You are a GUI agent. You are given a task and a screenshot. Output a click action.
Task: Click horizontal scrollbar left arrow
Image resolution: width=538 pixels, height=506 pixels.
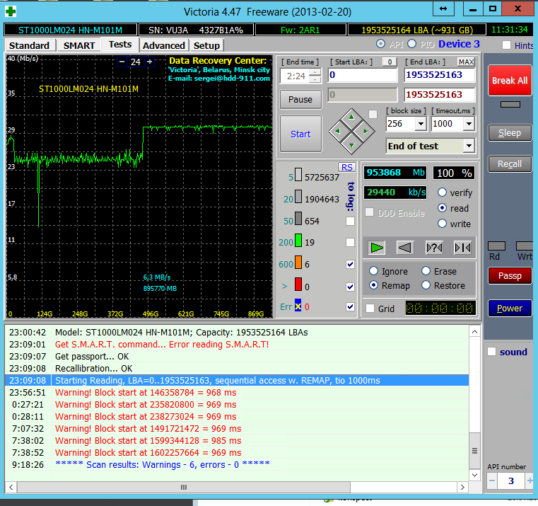pos(11,487)
